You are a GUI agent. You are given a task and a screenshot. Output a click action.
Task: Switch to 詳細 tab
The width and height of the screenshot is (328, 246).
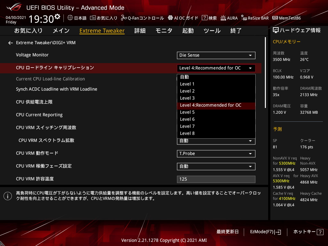[x=140, y=31]
